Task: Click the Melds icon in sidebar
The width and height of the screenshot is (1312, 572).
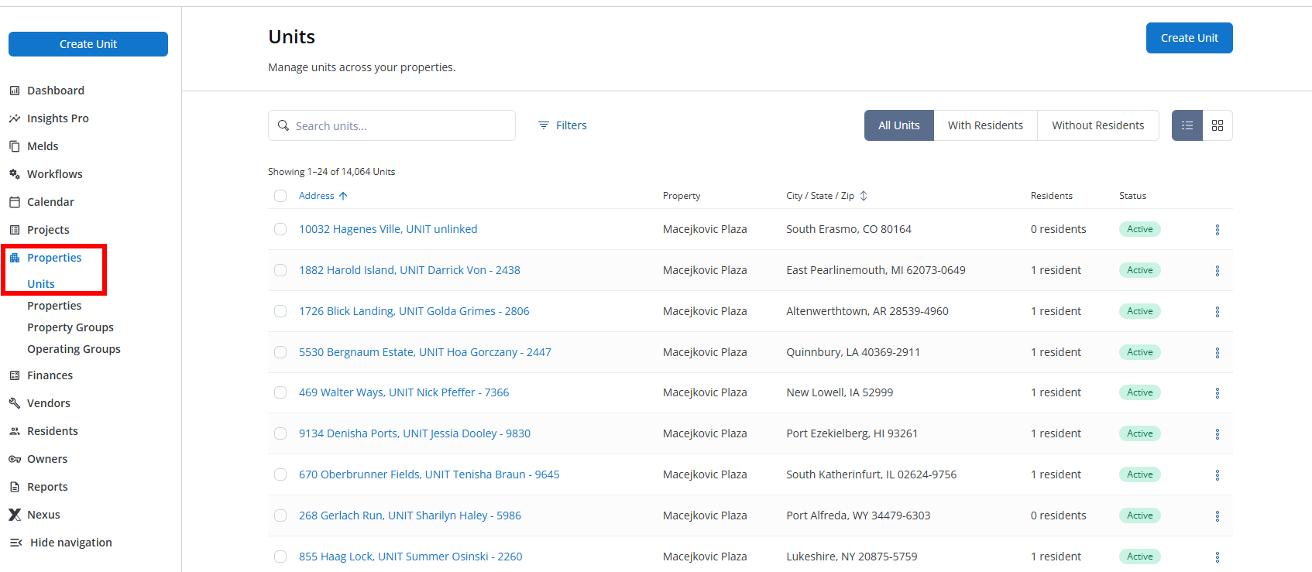Action: click(x=15, y=146)
